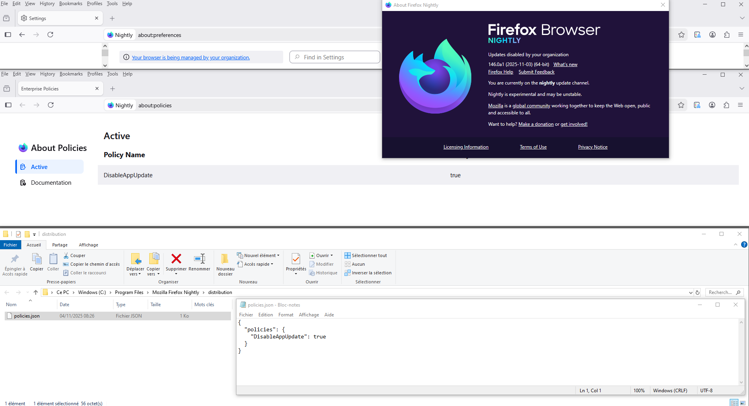
Task: Click What's new link in About dialog
Action: click(565, 64)
